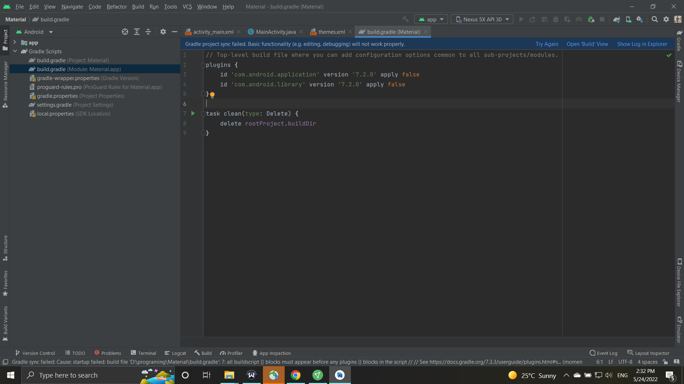Switch to the activity_main.xml tab
The height and width of the screenshot is (384, 684).
pyautogui.click(x=213, y=32)
